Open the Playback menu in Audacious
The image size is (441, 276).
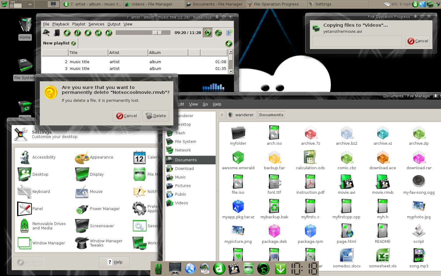coord(61,24)
